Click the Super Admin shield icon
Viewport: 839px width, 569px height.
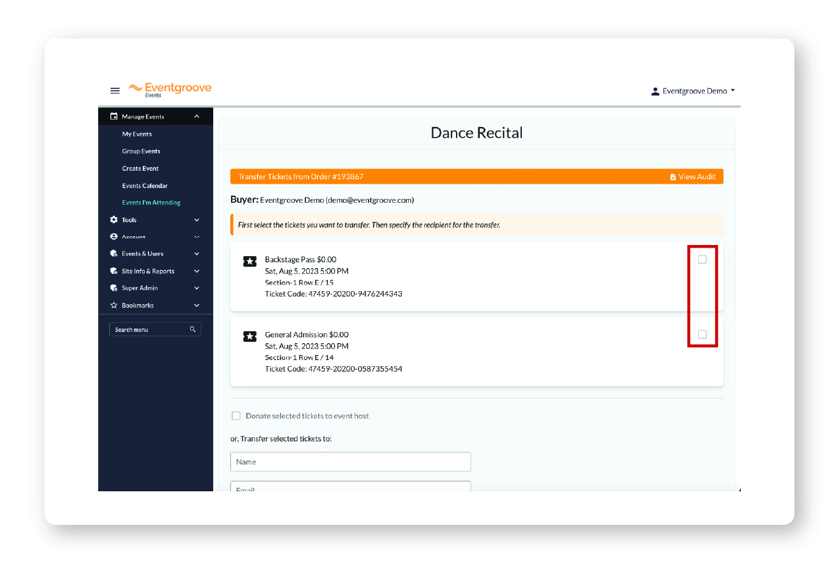tap(114, 288)
